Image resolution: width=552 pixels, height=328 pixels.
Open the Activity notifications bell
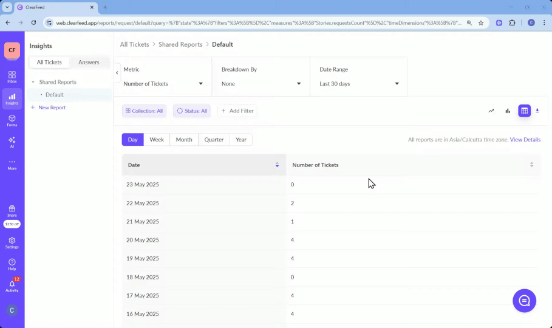click(12, 285)
